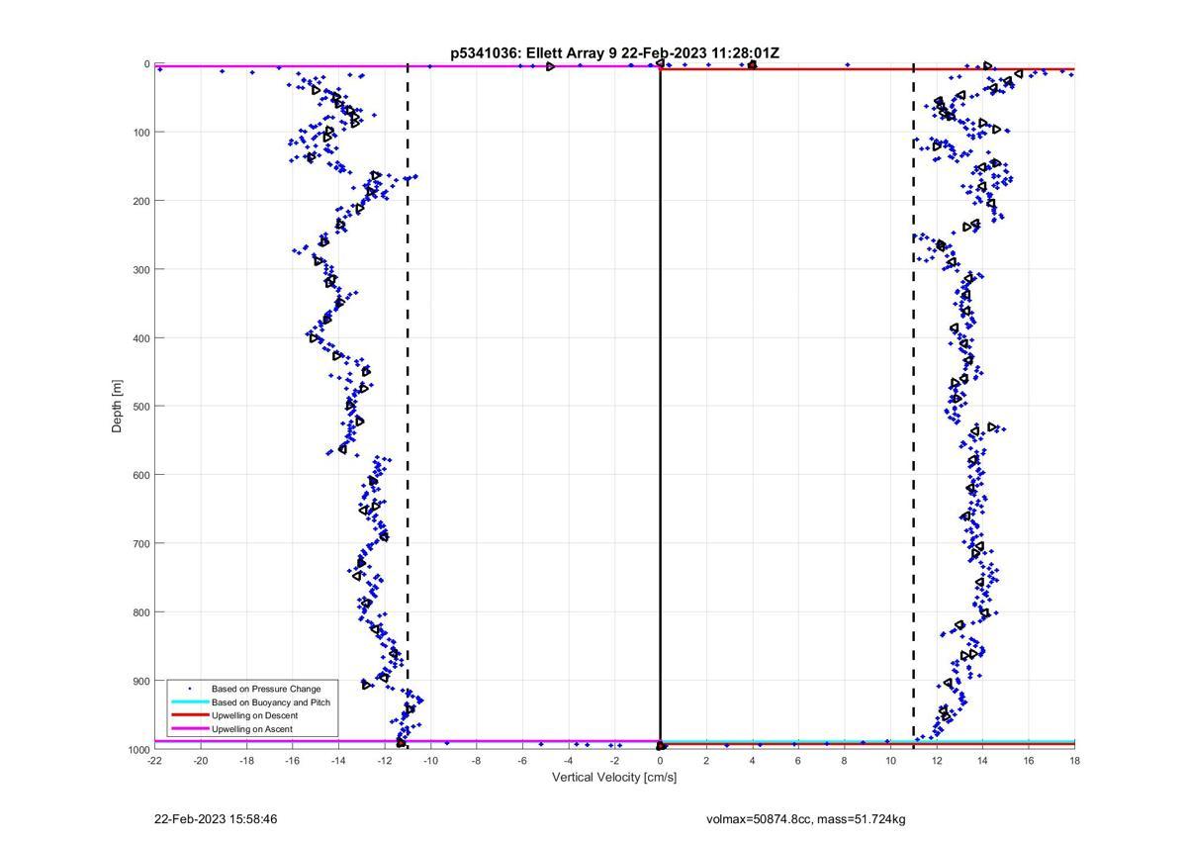Click y-axis tick label '300'
1187x842 pixels.
140,269
